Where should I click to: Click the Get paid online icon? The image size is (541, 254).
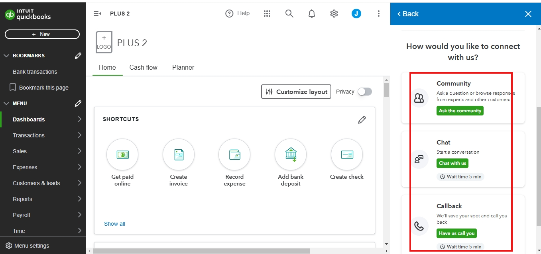(x=122, y=154)
